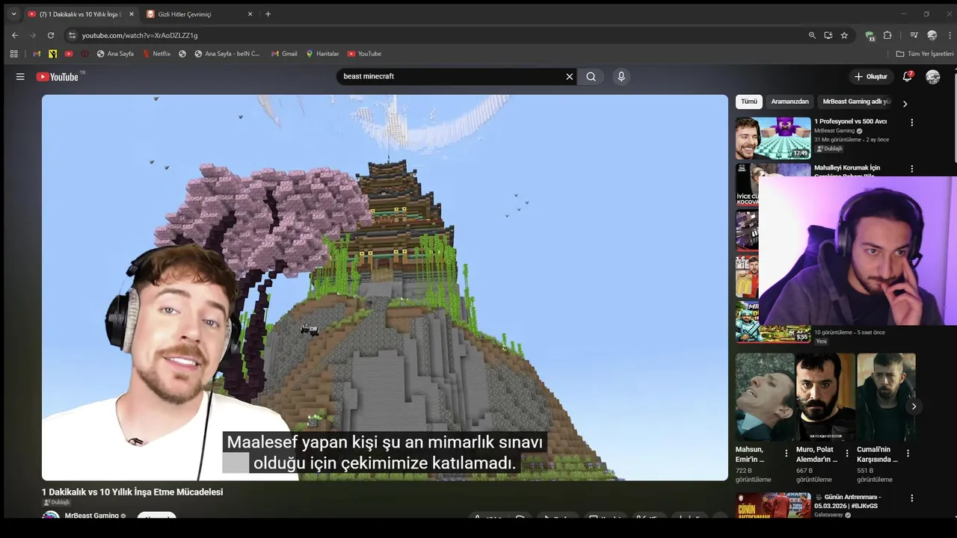This screenshot has width=957, height=538.
Task: Open the Cumali'nin Karşısında short thumbnail
Action: (x=886, y=397)
